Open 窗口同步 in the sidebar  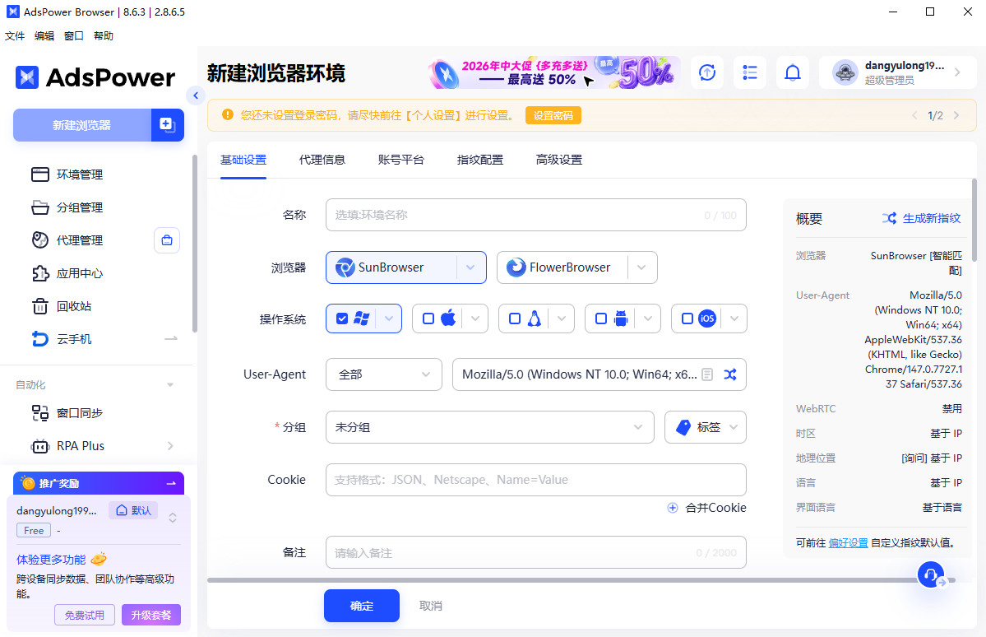pyautogui.click(x=79, y=413)
